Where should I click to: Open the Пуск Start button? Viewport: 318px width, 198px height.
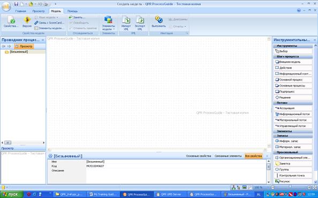[x=12, y=194]
